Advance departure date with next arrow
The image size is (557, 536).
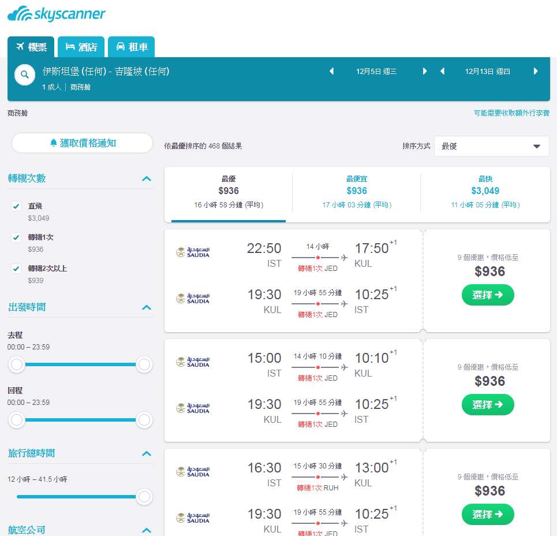coord(424,71)
